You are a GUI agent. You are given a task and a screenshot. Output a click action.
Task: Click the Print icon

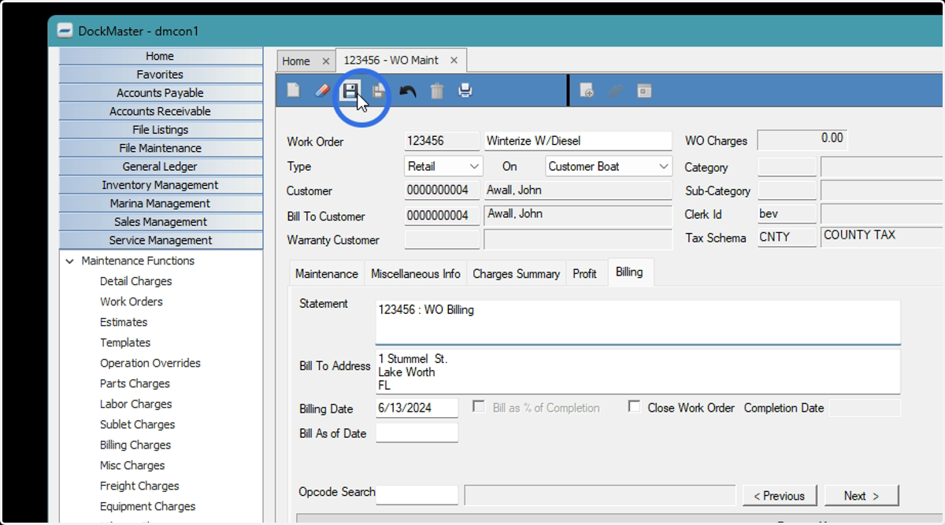coord(465,91)
